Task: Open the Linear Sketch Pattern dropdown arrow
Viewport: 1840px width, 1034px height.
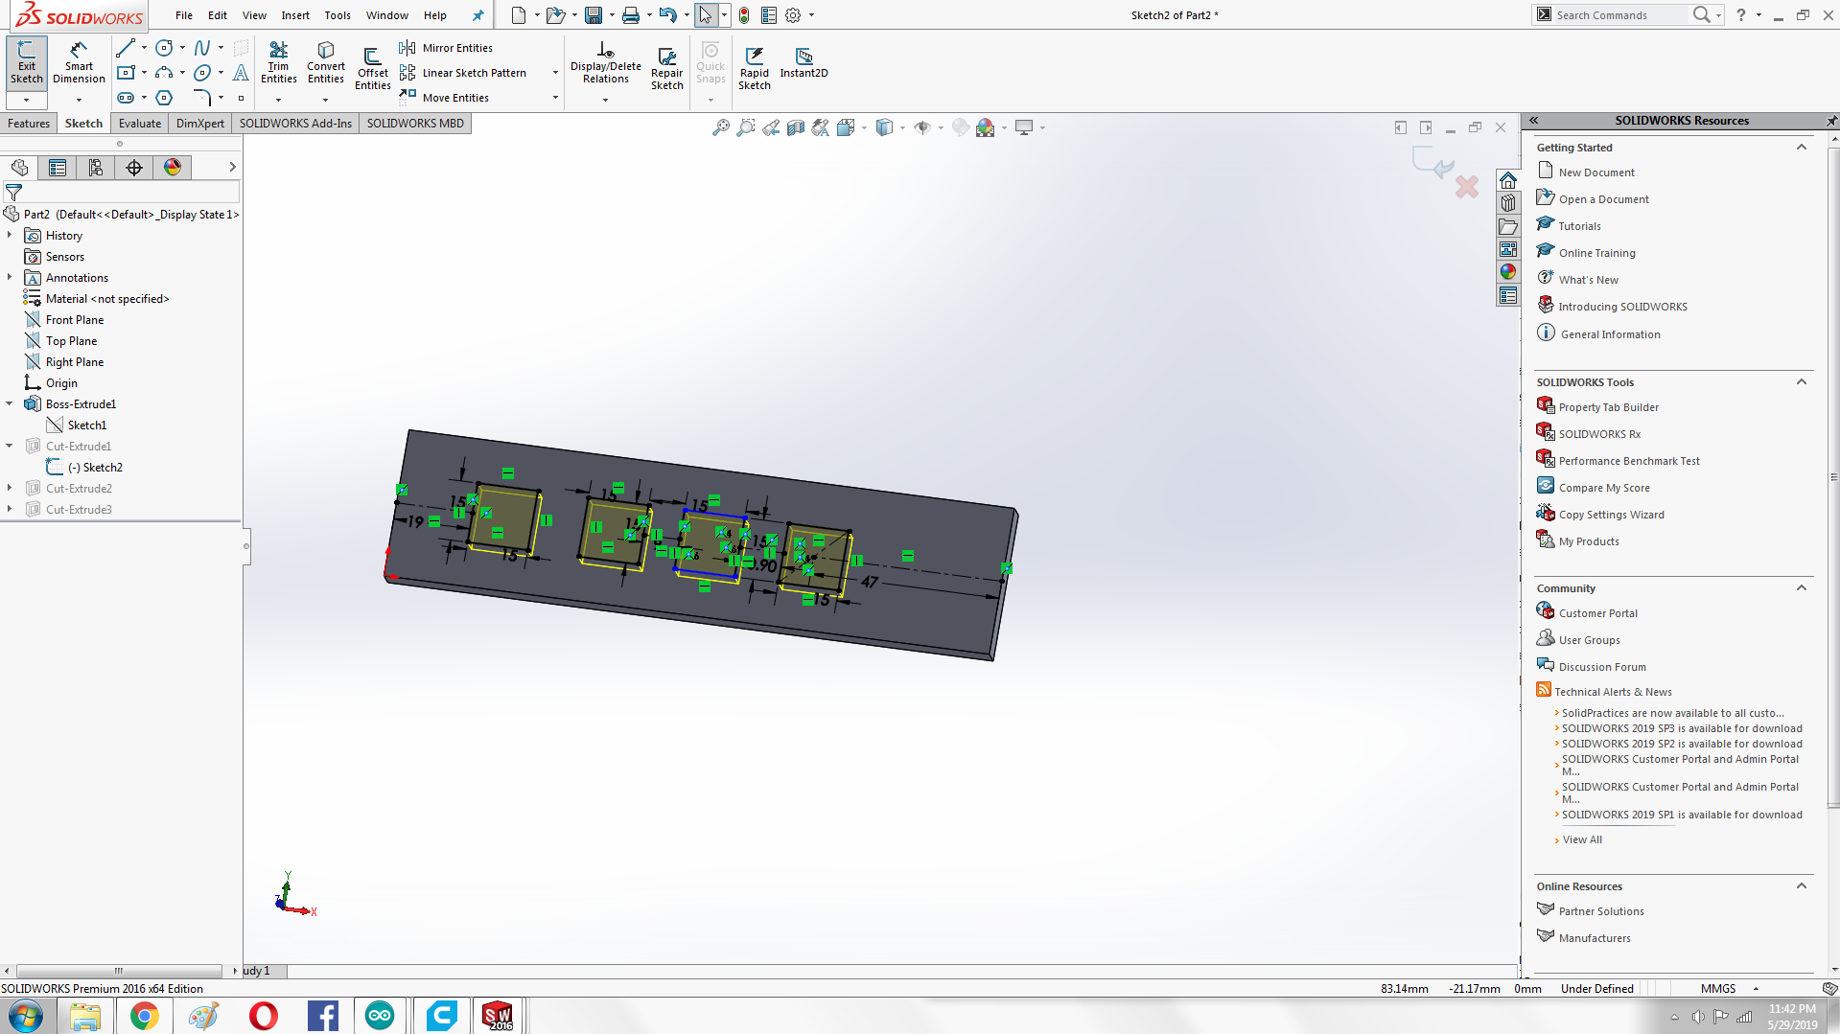Action: (x=555, y=73)
